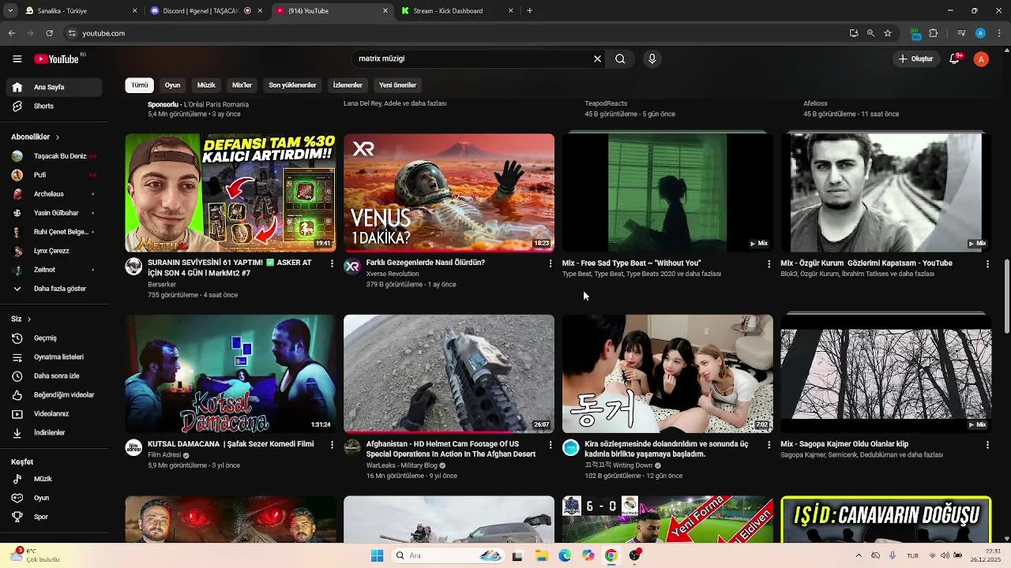This screenshot has height=568, width=1011.
Task: Open Xverse Revolution channel avatar
Action: [352, 266]
